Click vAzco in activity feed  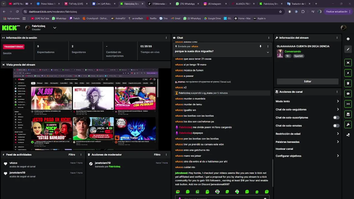click(x=13, y=163)
